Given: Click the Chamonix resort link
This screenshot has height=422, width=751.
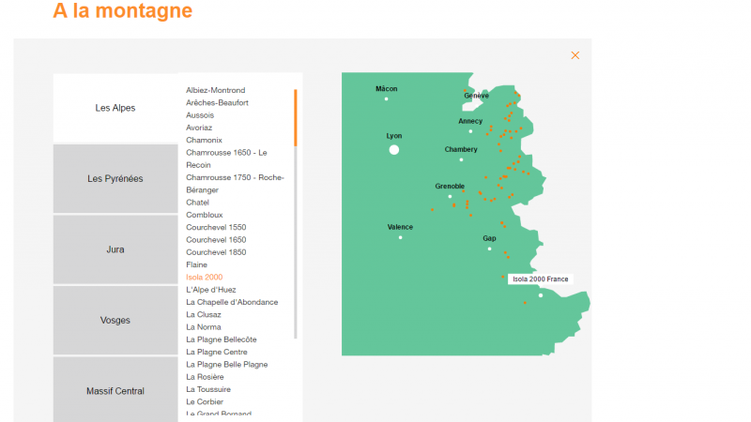Looking at the screenshot, I should (205, 140).
